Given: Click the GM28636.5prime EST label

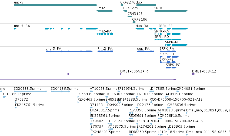Looking at the screenshot, I should 181,105.
